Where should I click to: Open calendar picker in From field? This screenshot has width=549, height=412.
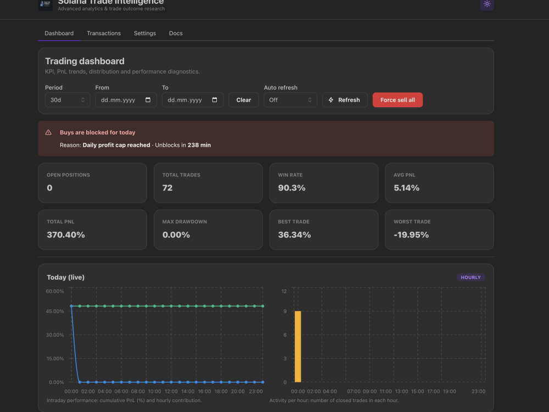(148, 100)
